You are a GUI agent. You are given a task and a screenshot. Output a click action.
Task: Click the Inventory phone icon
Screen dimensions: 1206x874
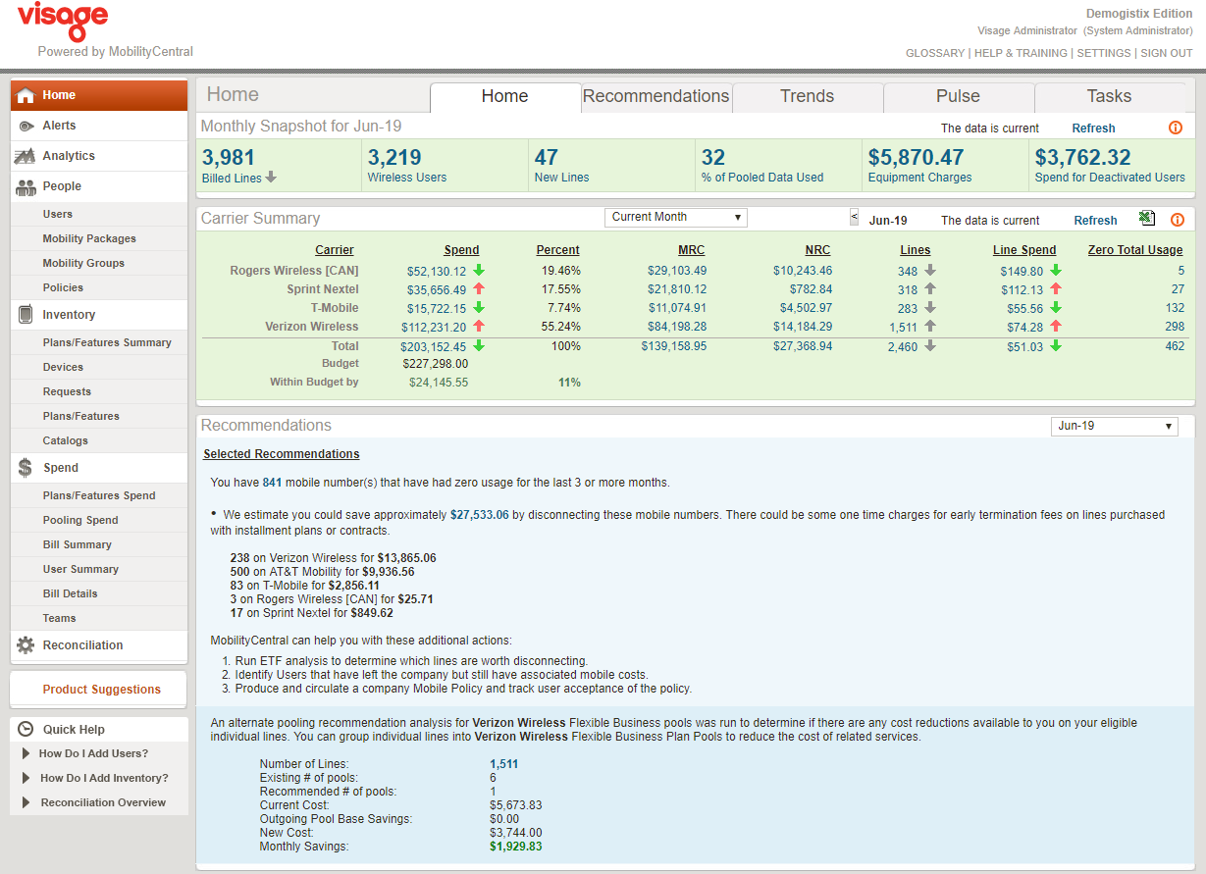(x=26, y=315)
